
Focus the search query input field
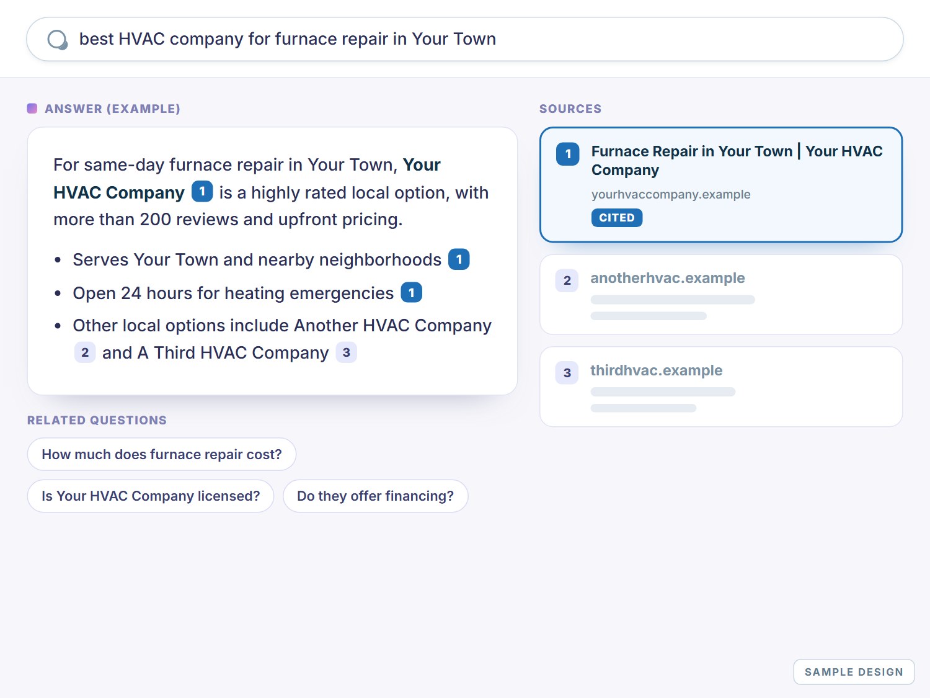[464, 39]
